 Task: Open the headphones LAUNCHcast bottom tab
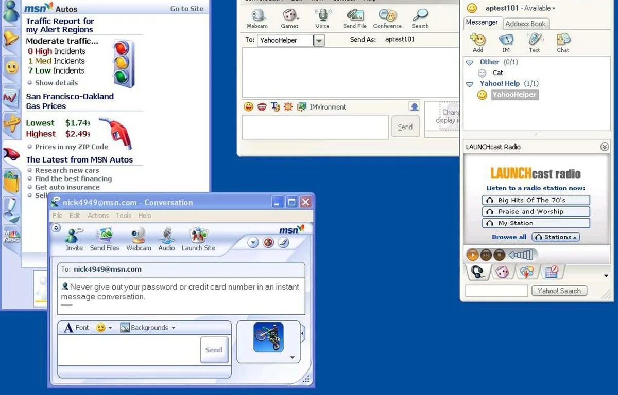(x=478, y=272)
